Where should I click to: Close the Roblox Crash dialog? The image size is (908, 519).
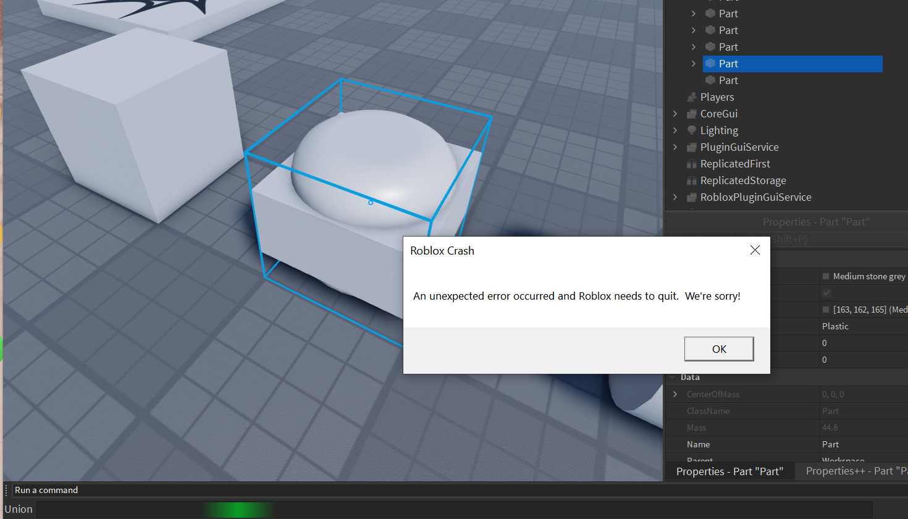[754, 250]
